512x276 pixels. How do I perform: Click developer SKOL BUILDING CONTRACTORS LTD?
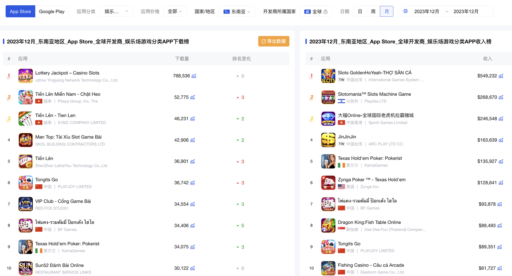(x=70, y=144)
